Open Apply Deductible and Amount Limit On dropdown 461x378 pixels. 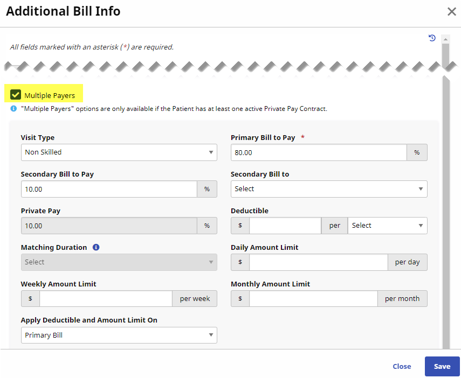pos(119,335)
